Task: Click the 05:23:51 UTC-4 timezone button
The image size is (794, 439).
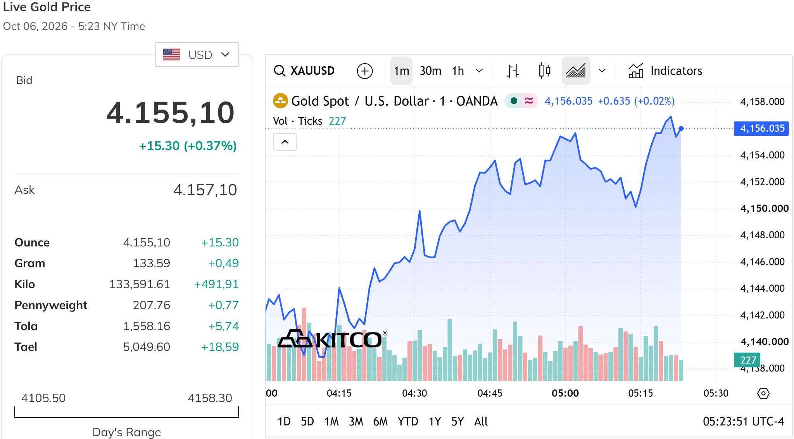Action: point(743,422)
